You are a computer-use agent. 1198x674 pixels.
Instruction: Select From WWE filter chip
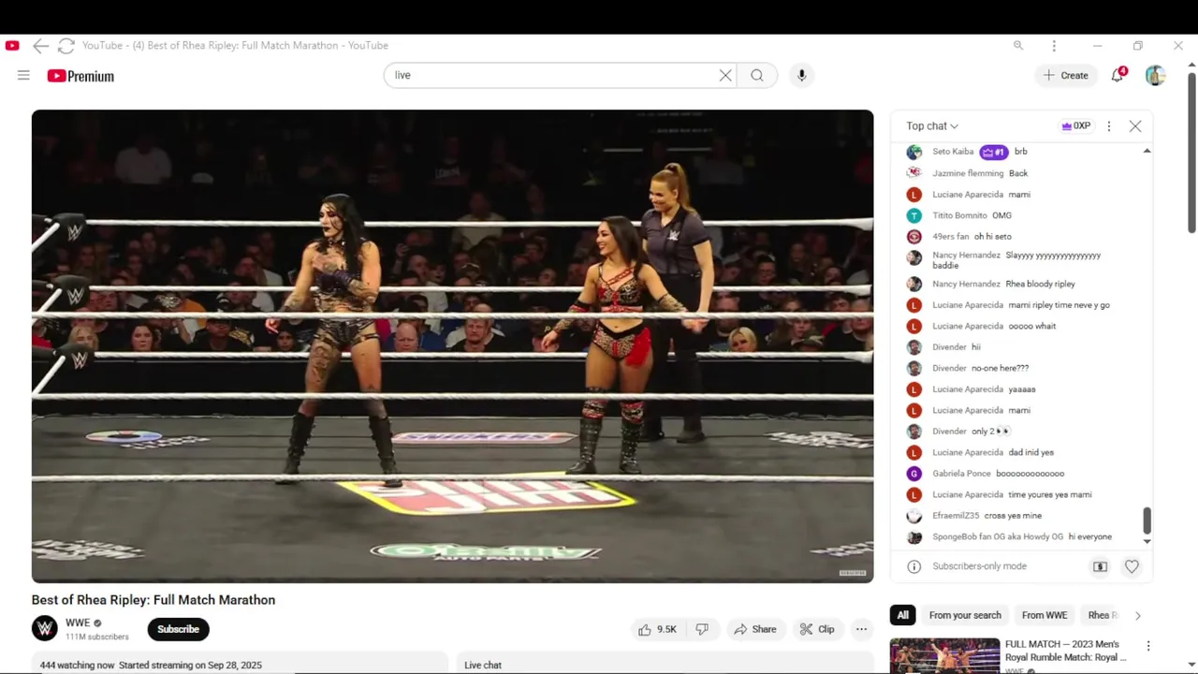[x=1045, y=615]
